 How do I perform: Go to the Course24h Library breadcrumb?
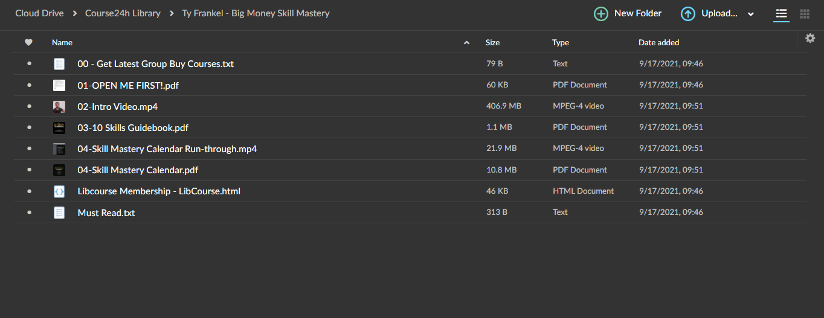tap(123, 13)
